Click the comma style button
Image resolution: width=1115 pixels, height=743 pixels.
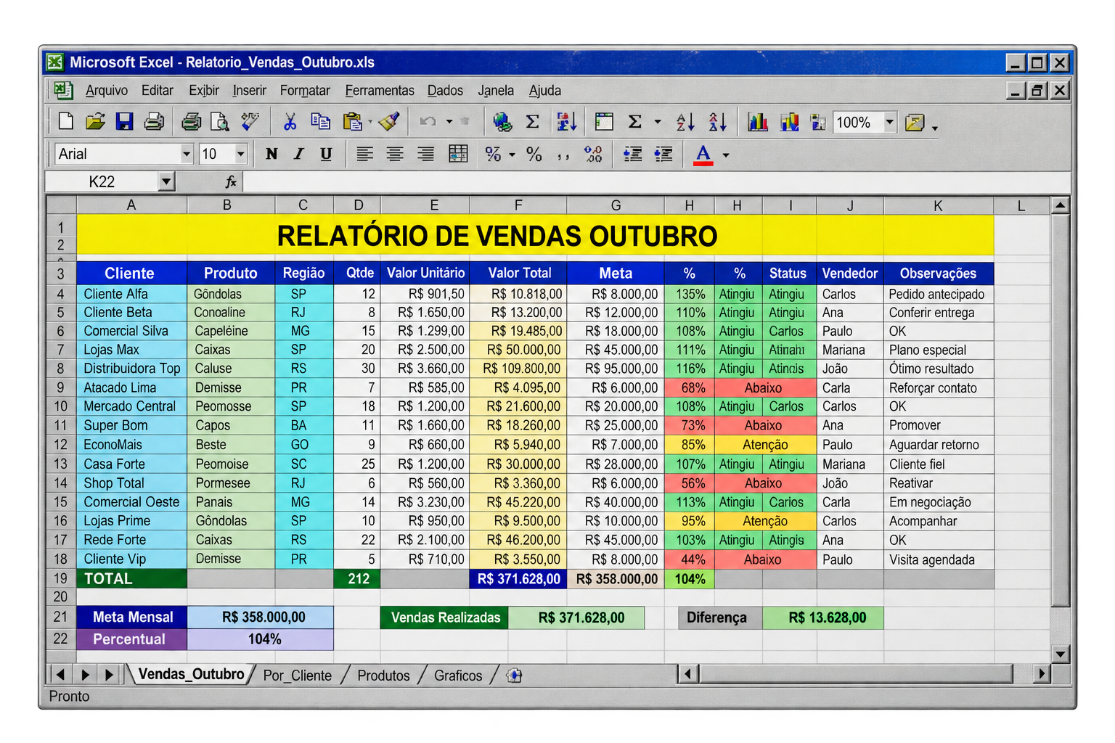click(563, 155)
